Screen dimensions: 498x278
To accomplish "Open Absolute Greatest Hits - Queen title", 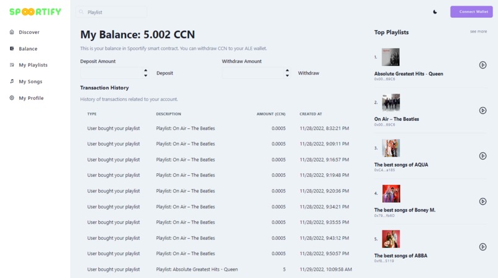I will pyautogui.click(x=408, y=73).
